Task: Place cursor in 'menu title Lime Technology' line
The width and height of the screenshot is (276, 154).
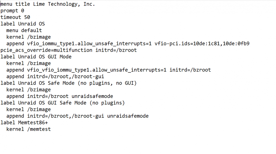Action: pos(48,4)
